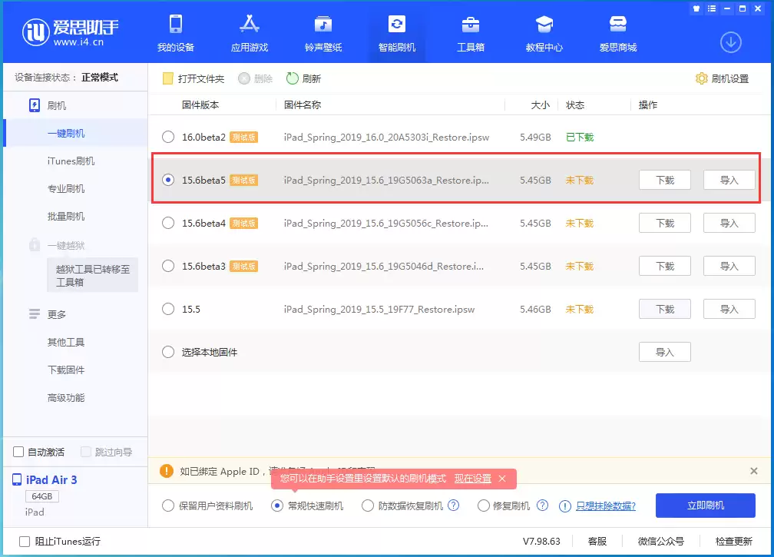Screen dimensions: 774x557
Task: Select firmware 15.6beta3 radio button
Action: pos(168,266)
